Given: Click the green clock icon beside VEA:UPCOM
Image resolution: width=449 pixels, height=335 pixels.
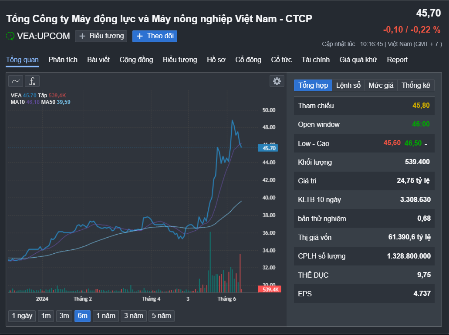Looking at the screenshot, I should [x=10, y=36].
